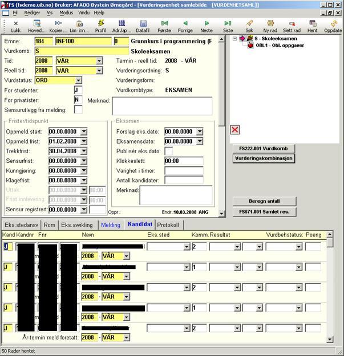Screen dimensions: 344x356
Task: Click scroll-up arrow of candidate list
Action: point(330,234)
